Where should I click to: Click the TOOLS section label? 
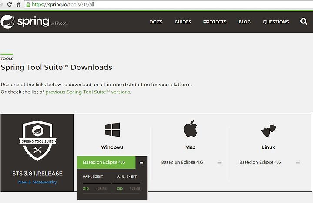tap(7, 59)
